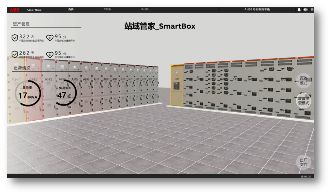
Task: Click the 负荷情况 section heading
Action: (22, 68)
